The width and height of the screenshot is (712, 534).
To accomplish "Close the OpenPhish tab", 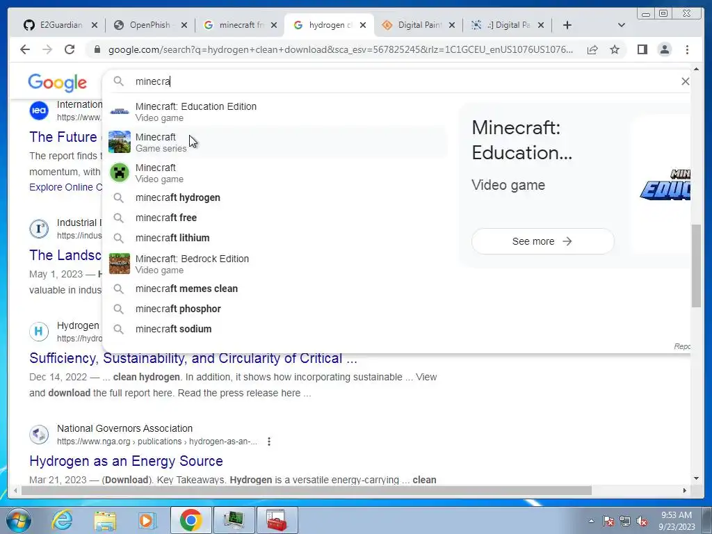I will click(184, 25).
